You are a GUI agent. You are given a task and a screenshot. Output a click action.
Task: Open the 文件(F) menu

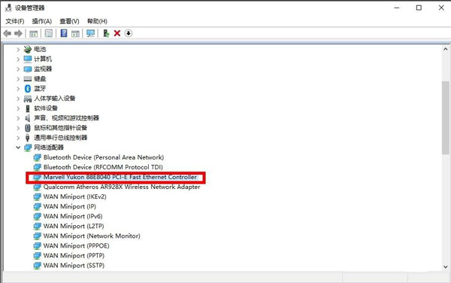15,21
